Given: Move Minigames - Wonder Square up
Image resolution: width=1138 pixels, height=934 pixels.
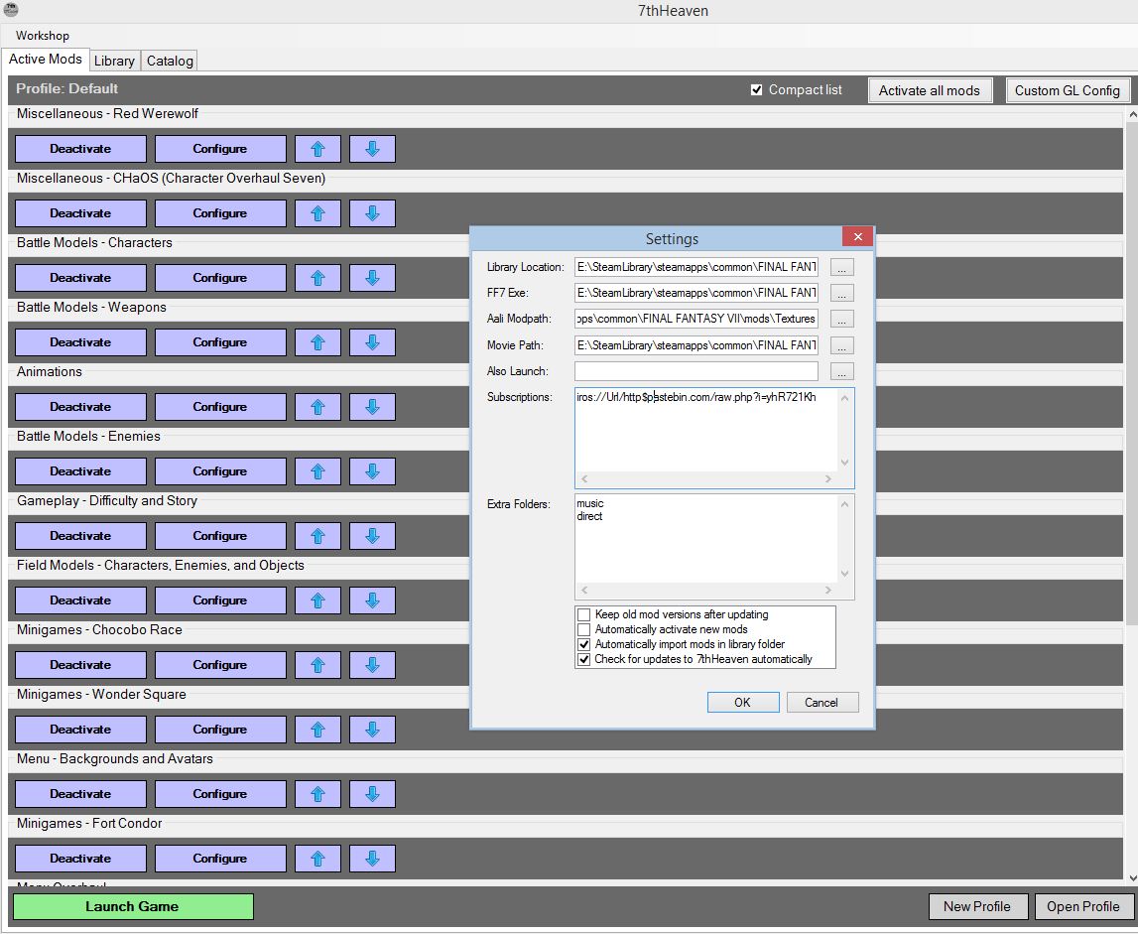Looking at the screenshot, I should click(317, 730).
